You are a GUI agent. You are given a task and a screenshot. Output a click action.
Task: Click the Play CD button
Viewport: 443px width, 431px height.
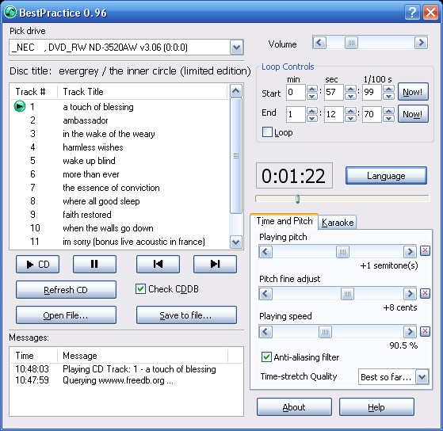[37, 265]
